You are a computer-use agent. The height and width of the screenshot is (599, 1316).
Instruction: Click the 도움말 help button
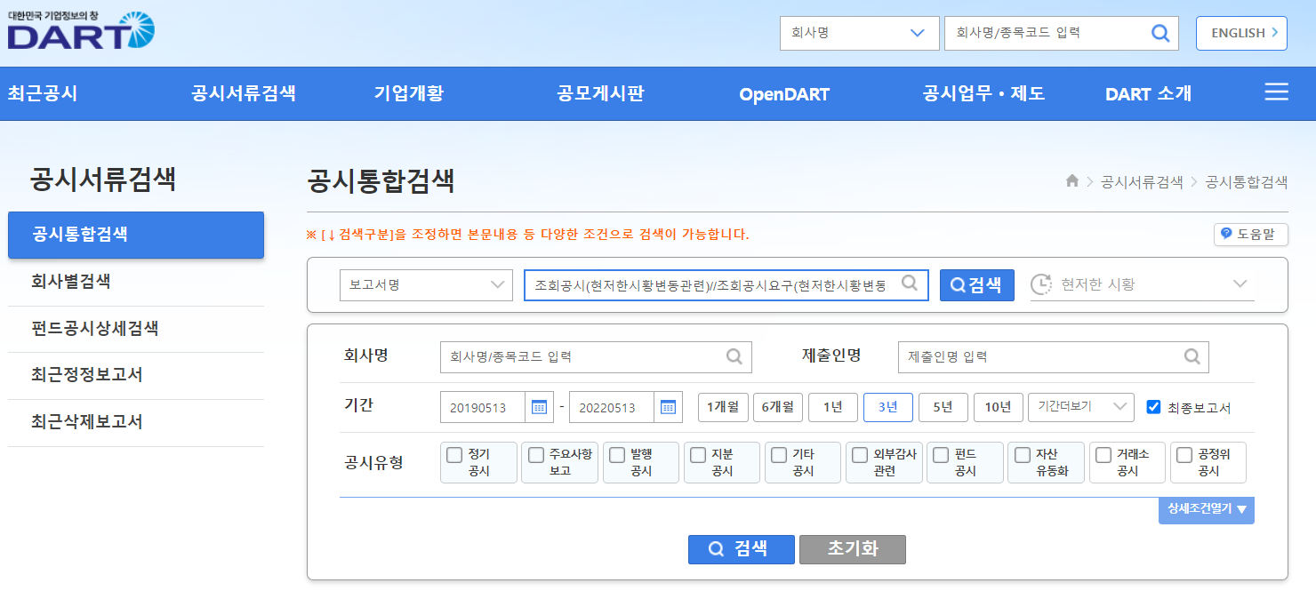(1250, 235)
